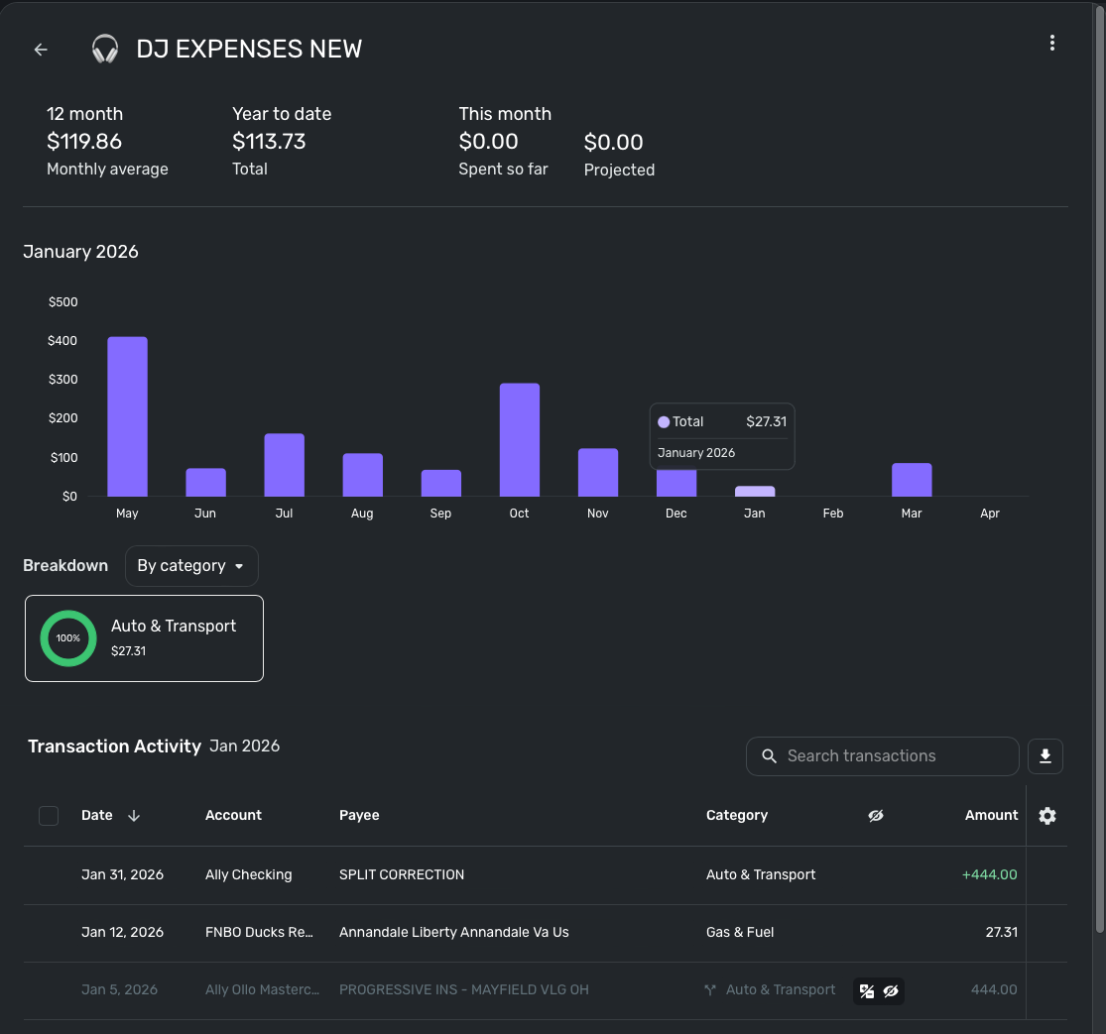This screenshot has width=1106, height=1034.
Task: Click the search magnifier icon
Action: click(x=769, y=756)
